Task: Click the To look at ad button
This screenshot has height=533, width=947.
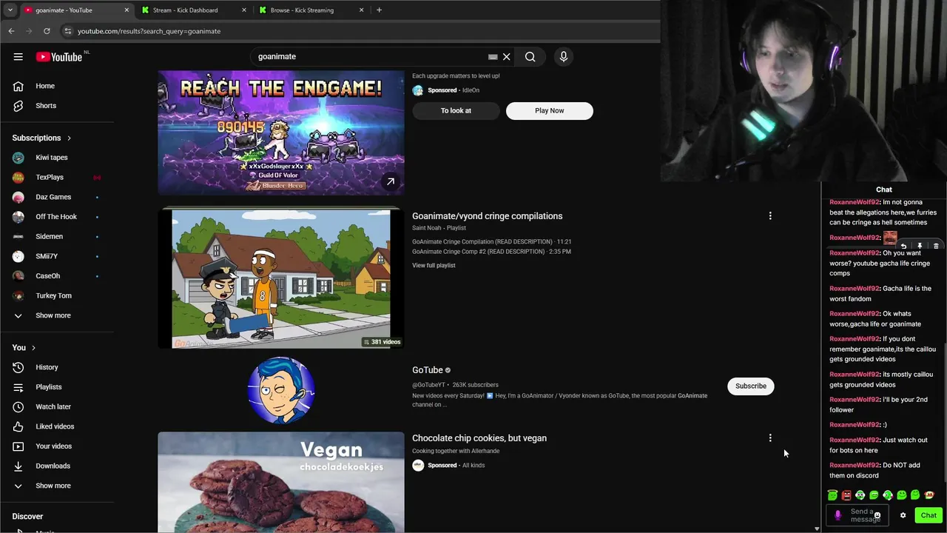Action: (x=456, y=110)
